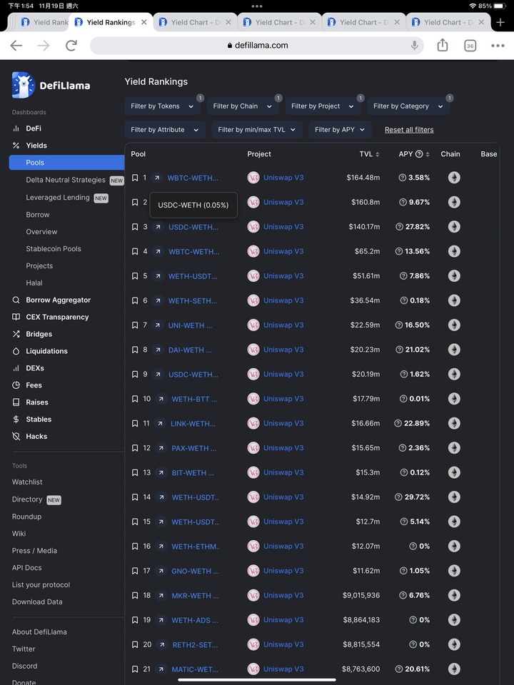Open external link arrow for row 11 LINK-WETH

pos(160,423)
